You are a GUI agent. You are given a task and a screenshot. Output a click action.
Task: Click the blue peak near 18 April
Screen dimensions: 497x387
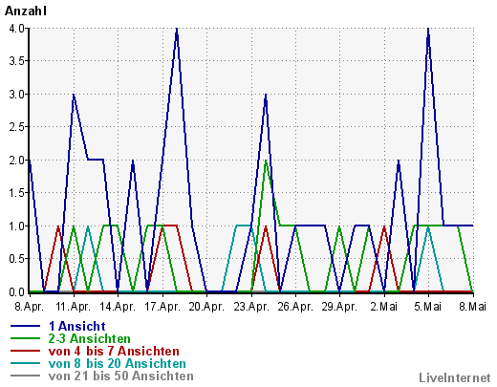[177, 31]
